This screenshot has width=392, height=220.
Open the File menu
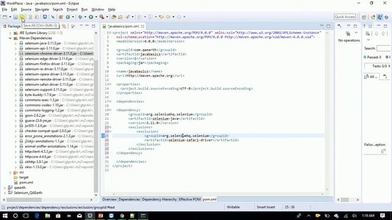[4, 10]
